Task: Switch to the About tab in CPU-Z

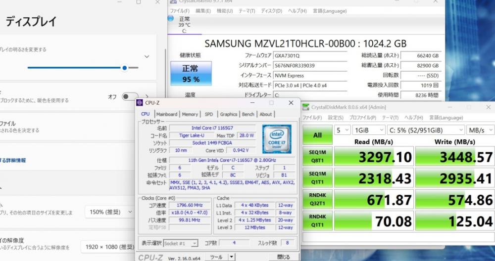Action: coord(265,114)
